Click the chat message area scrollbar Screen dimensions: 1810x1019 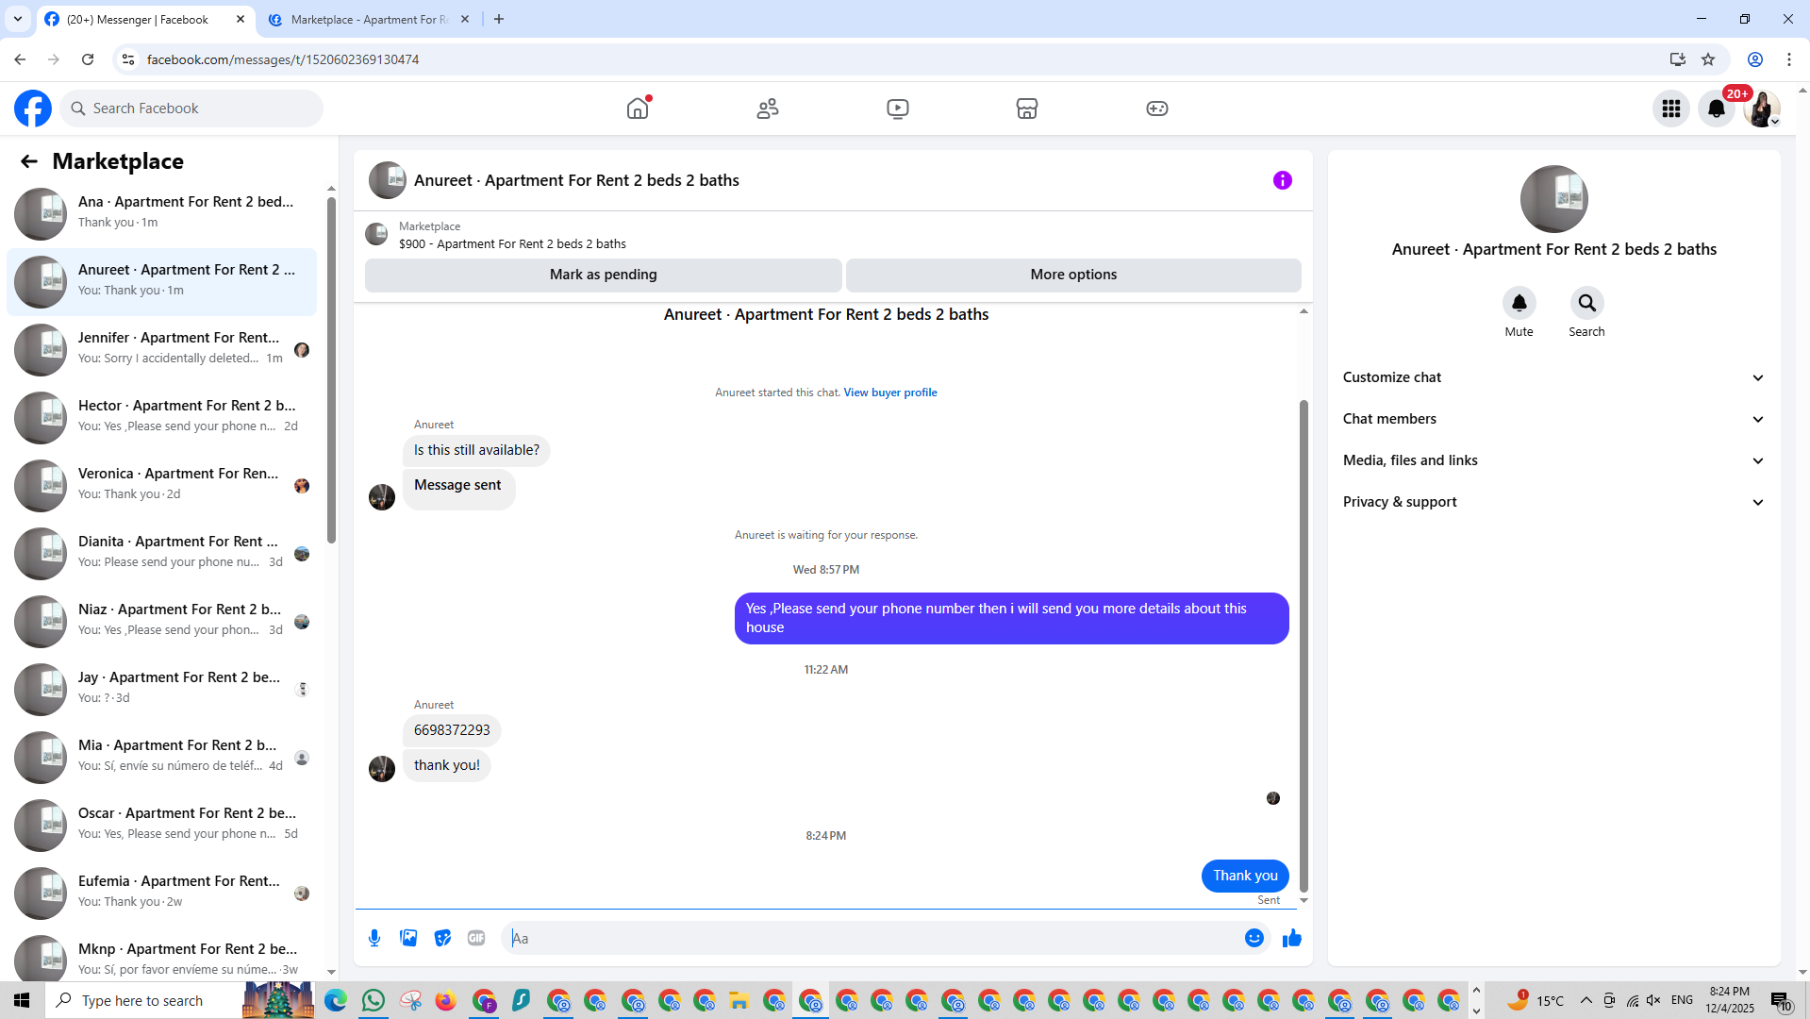(1304, 646)
